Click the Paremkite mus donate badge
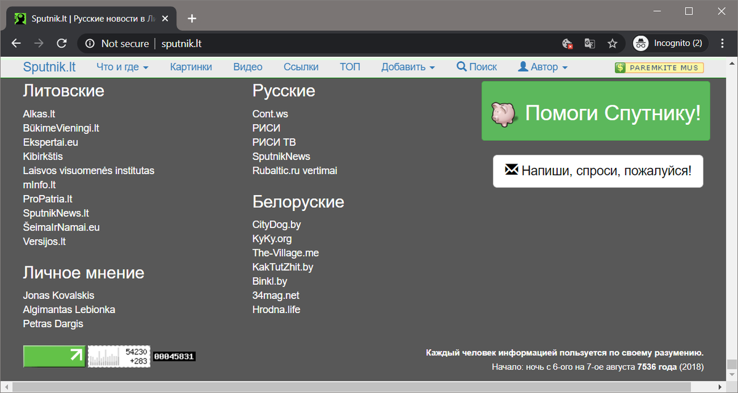Viewport: 738px width, 393px height. [x=659, y=68]
